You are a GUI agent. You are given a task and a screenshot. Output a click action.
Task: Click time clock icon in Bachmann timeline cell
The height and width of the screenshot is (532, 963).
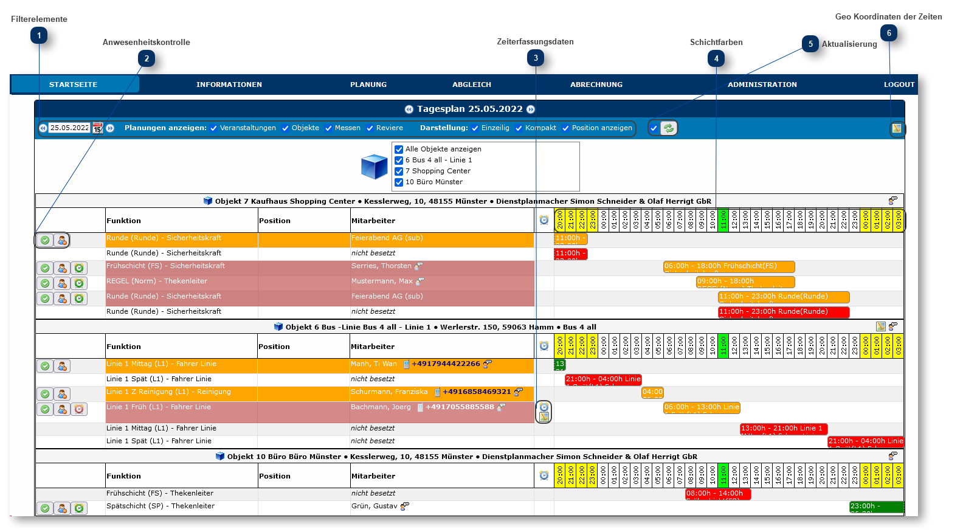544,407
